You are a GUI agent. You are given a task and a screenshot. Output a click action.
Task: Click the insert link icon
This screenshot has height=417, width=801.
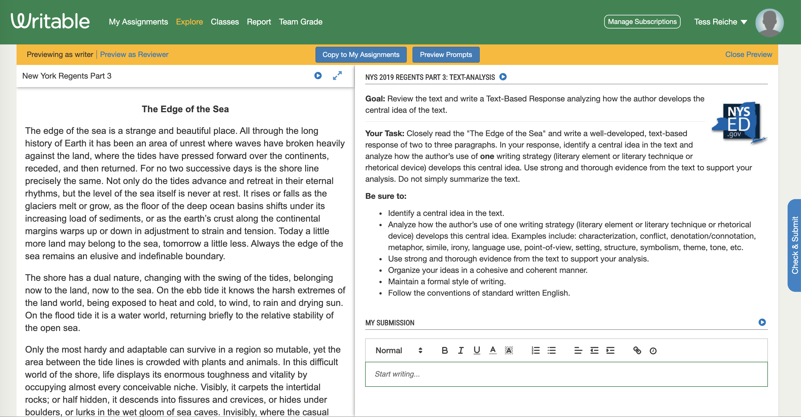[636, 350]
